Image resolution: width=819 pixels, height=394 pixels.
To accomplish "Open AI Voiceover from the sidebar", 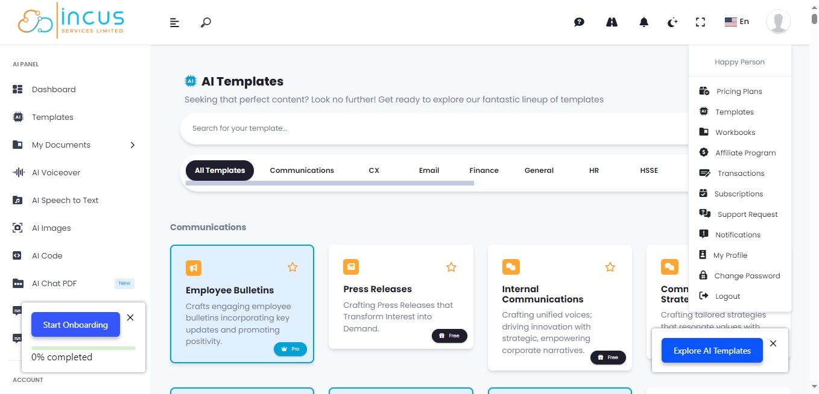I will 55,173.
